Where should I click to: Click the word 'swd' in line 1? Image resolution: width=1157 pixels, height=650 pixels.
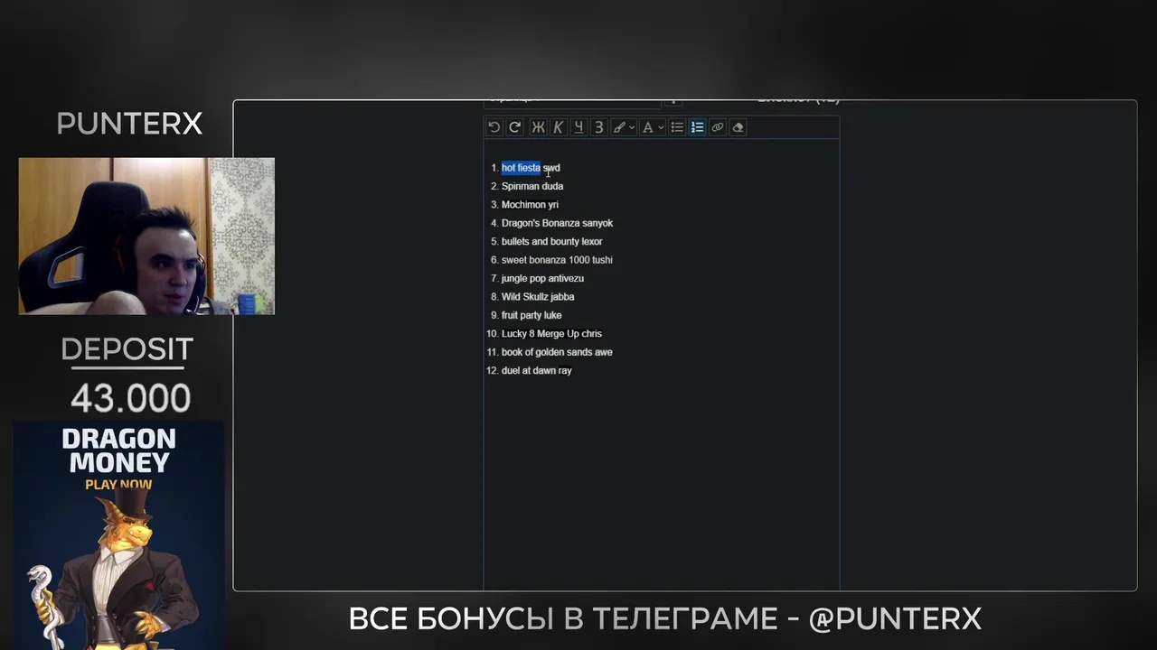pos(551,168)
